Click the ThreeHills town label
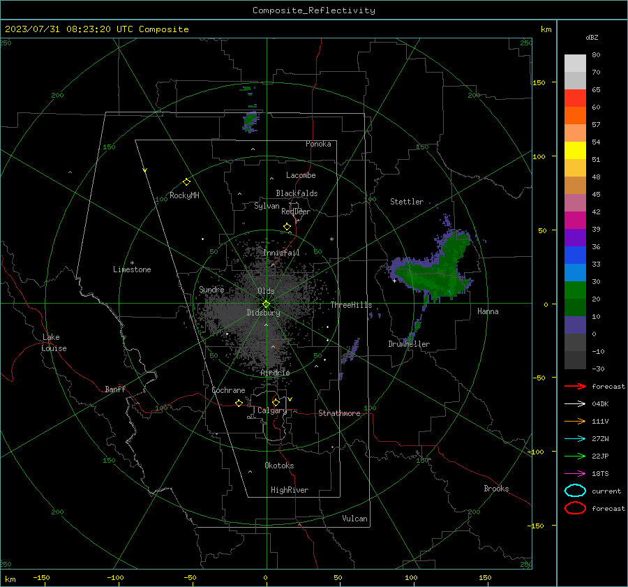The width and height of the screenshot is (628, 587). click(351, 305)
